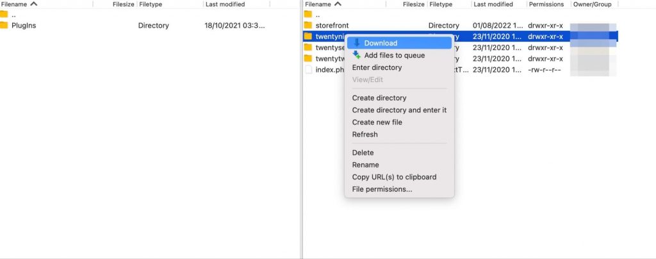Click the storefront folder icon

[x=308, y=26]
